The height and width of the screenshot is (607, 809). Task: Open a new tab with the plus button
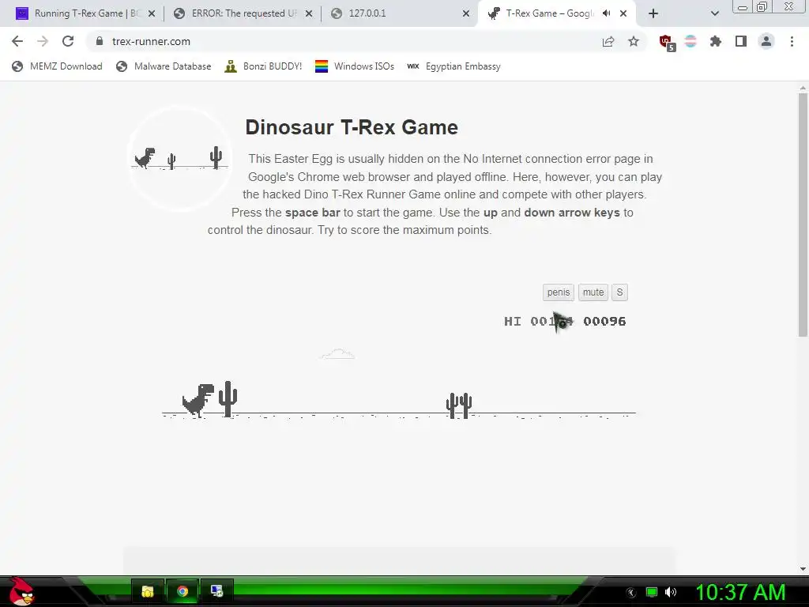653,13
